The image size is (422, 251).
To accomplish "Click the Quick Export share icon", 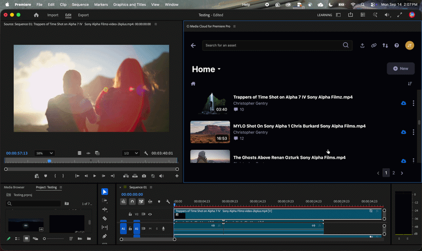I will click(350, 15).
